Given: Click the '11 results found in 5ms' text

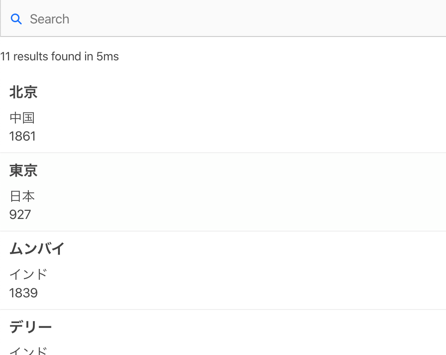Looking at the screenshot, I should (x=60, y=56).
